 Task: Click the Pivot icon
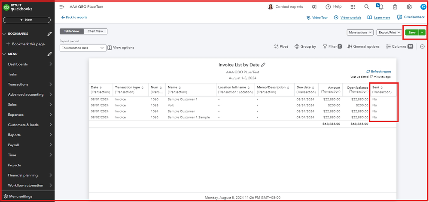pos(276,47)
